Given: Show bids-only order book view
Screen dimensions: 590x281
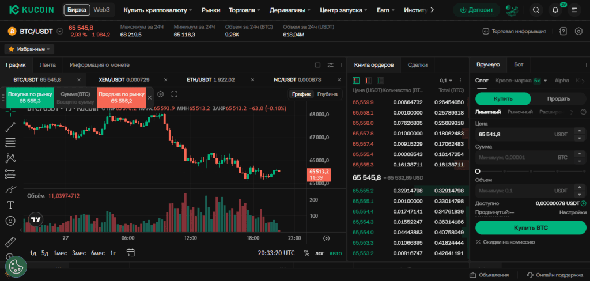Looking at the screenshot, I should [380, 81].
